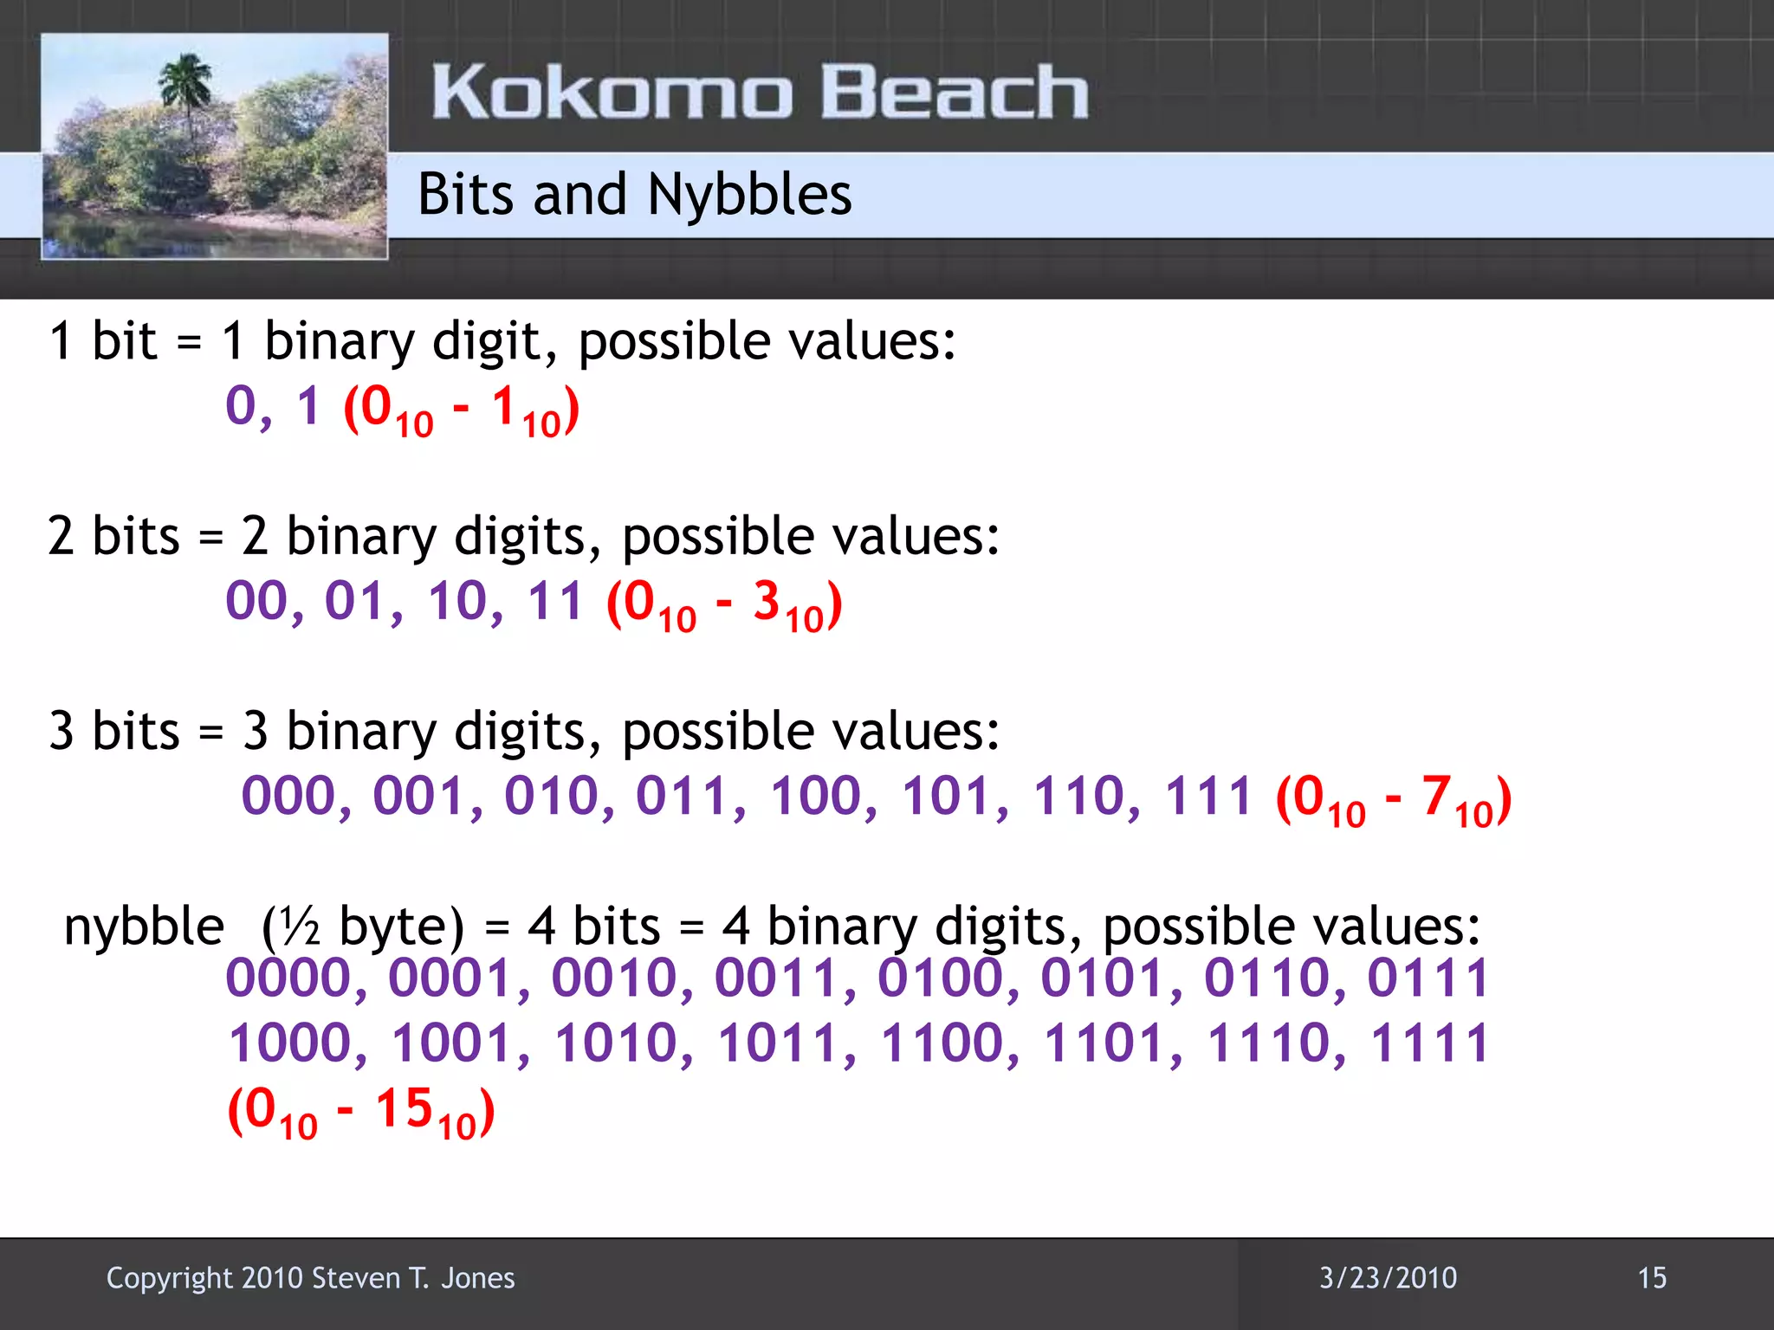Screen dimensions: 1774x1330
Task: Click the footer 'Copyright 2010 Steven T. Jones'
Action: [x=310, y=1278]
